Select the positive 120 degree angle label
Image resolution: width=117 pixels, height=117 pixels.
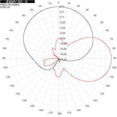[x=108, y=86]
